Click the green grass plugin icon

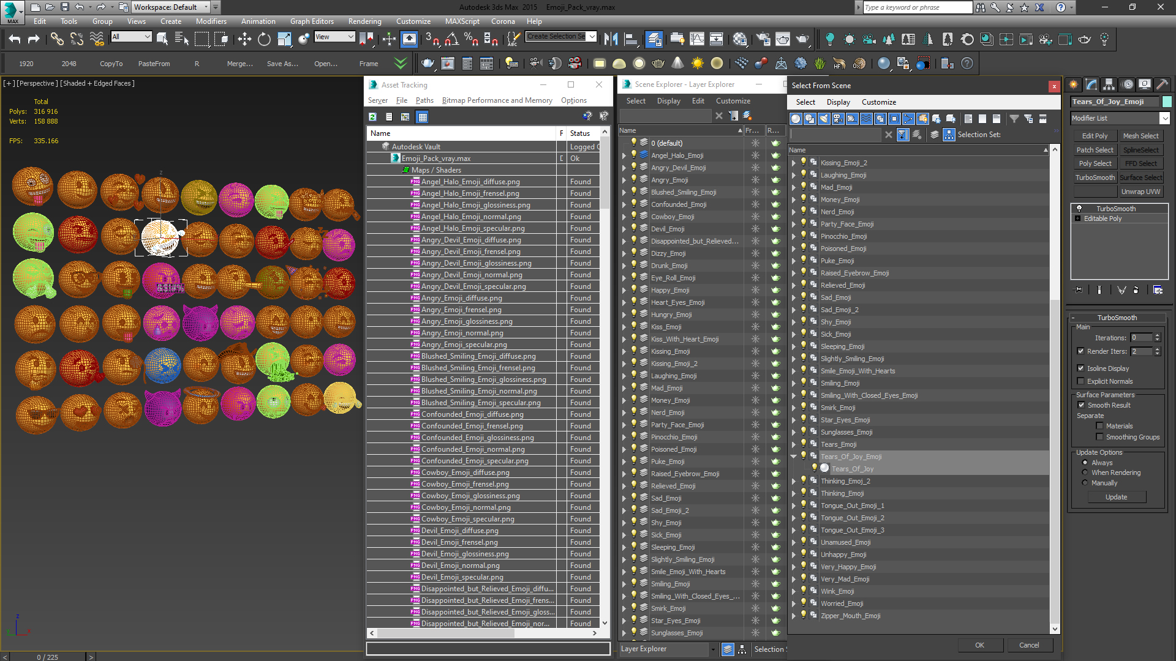pyautogui.click(x=820, y=63)
